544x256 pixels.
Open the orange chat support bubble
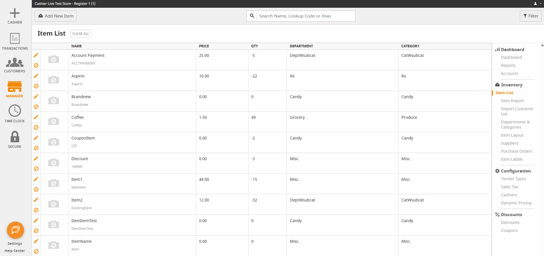(15, 230)
